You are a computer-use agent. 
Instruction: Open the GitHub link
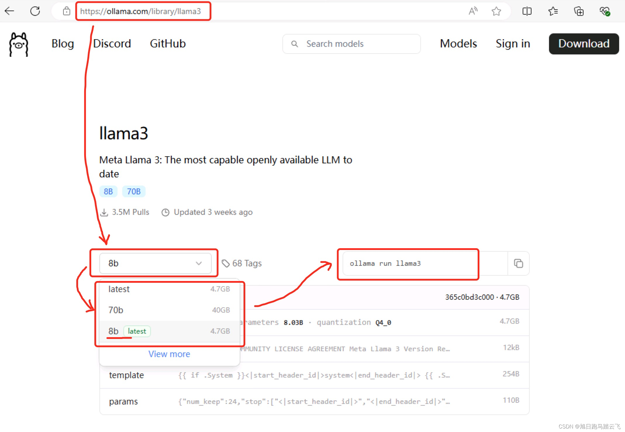click(x=168, y=44)
